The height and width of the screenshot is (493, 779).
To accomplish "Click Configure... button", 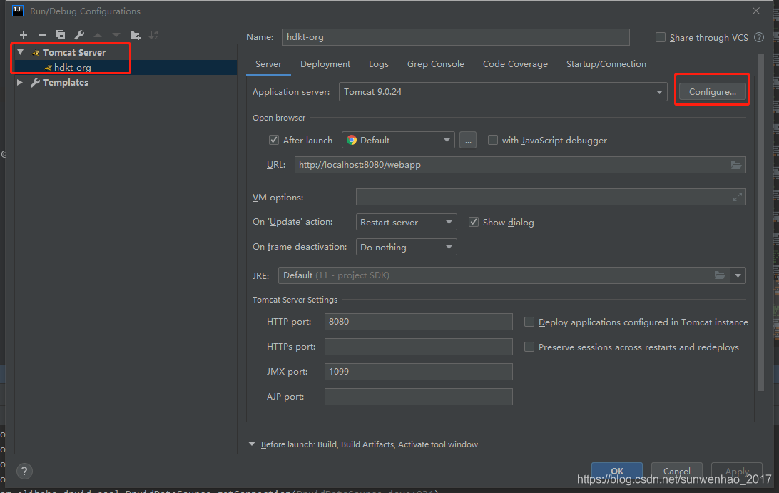I will [x=712, y=92].
